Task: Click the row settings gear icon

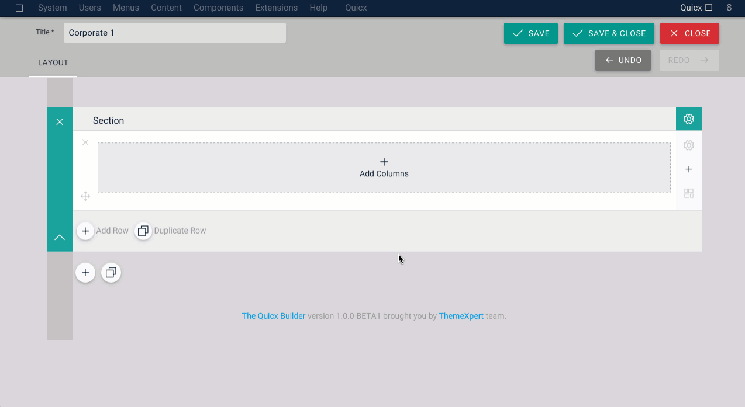Action: pyautogui.click(x=688, y=145)
